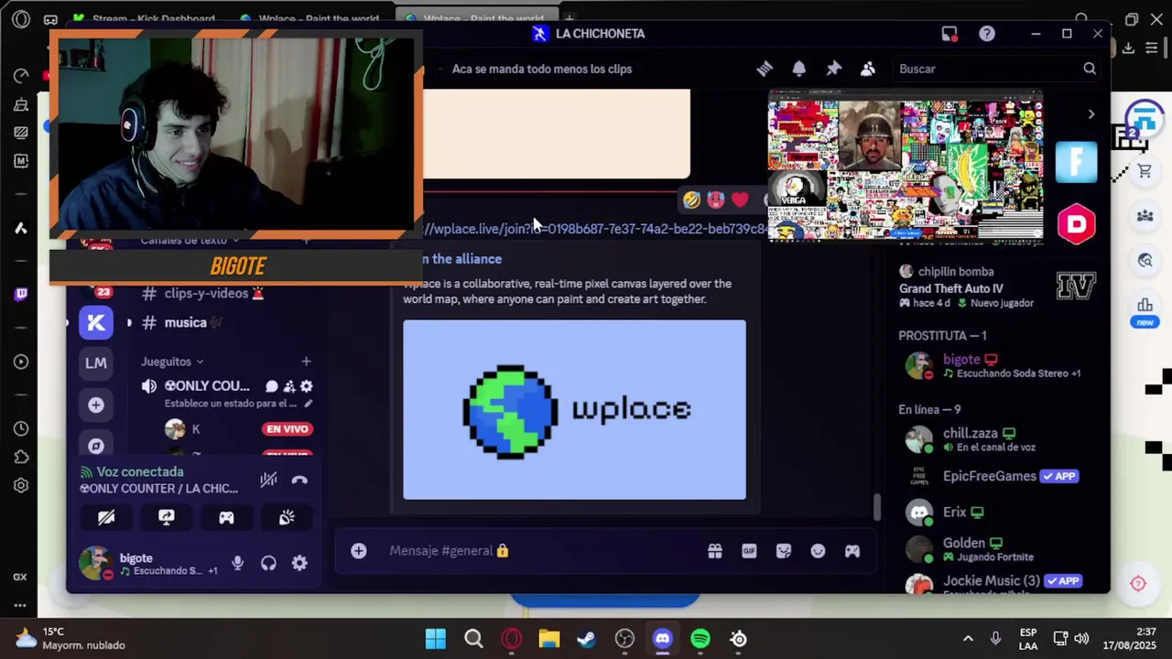
Task: Share your screen button
Action: click(167, 517)
